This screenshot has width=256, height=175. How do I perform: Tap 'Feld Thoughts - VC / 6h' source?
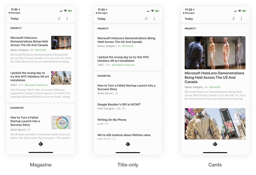pyautogui.click(x=111, y=109)
